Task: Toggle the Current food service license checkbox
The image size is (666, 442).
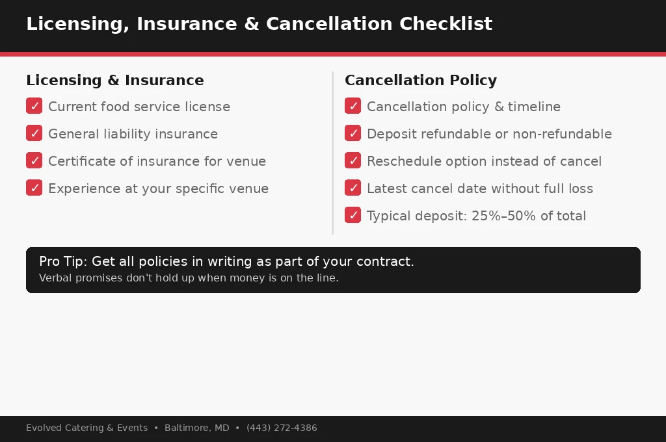Action: pos(34,106)
